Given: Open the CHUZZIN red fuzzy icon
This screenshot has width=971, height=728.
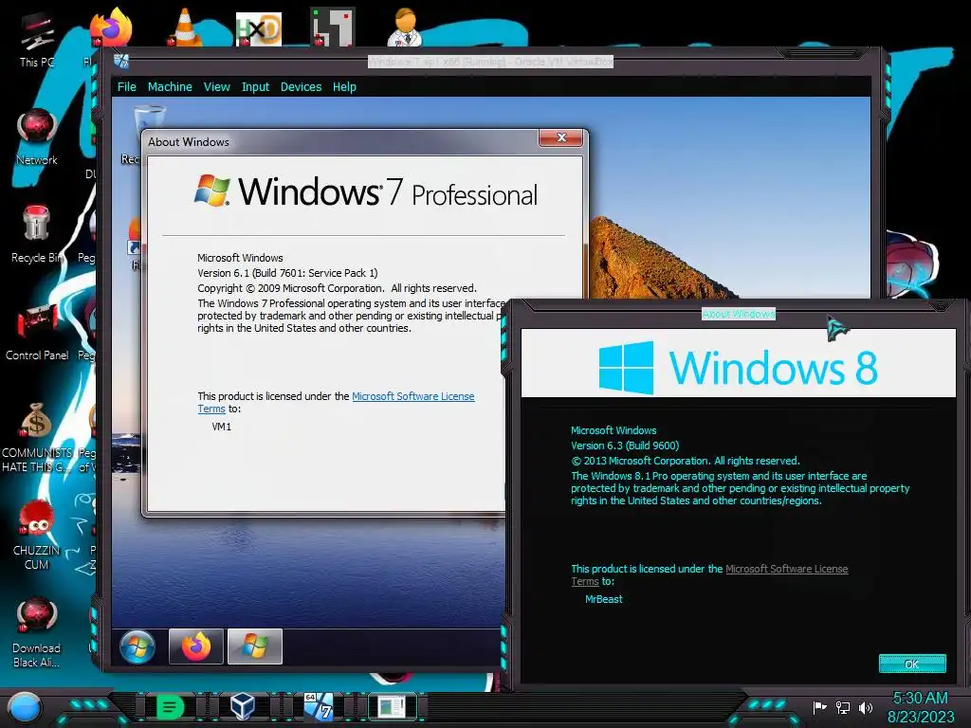Looking at the screenshot, I should click(x=37, y=535).
